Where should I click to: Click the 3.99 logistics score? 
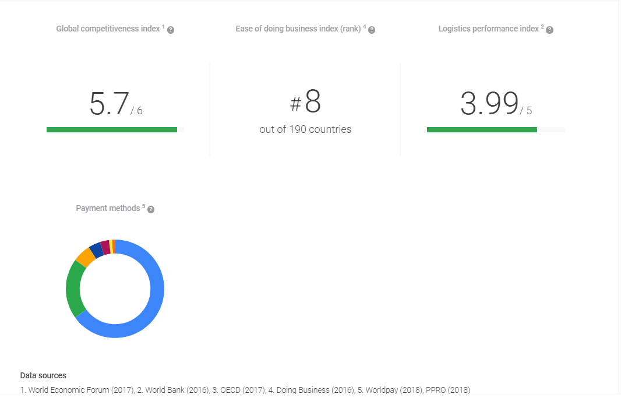[489, 105]
